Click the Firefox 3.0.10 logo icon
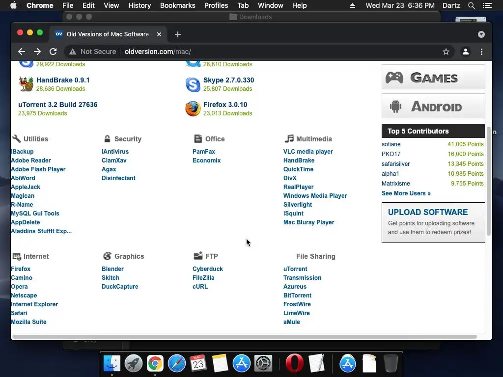 [x=193, y=108]
